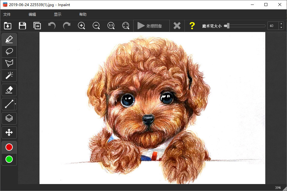Select the Move tool
The height and width of the screenshot is (191, 287).
coord(9,132)
